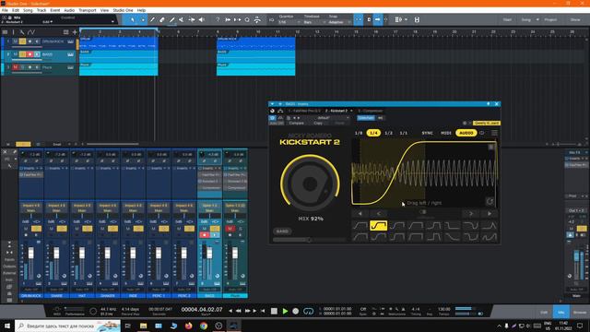Open the Track menu
The width and height of the screenshot is (590, 332).
(x=41, y=10)
